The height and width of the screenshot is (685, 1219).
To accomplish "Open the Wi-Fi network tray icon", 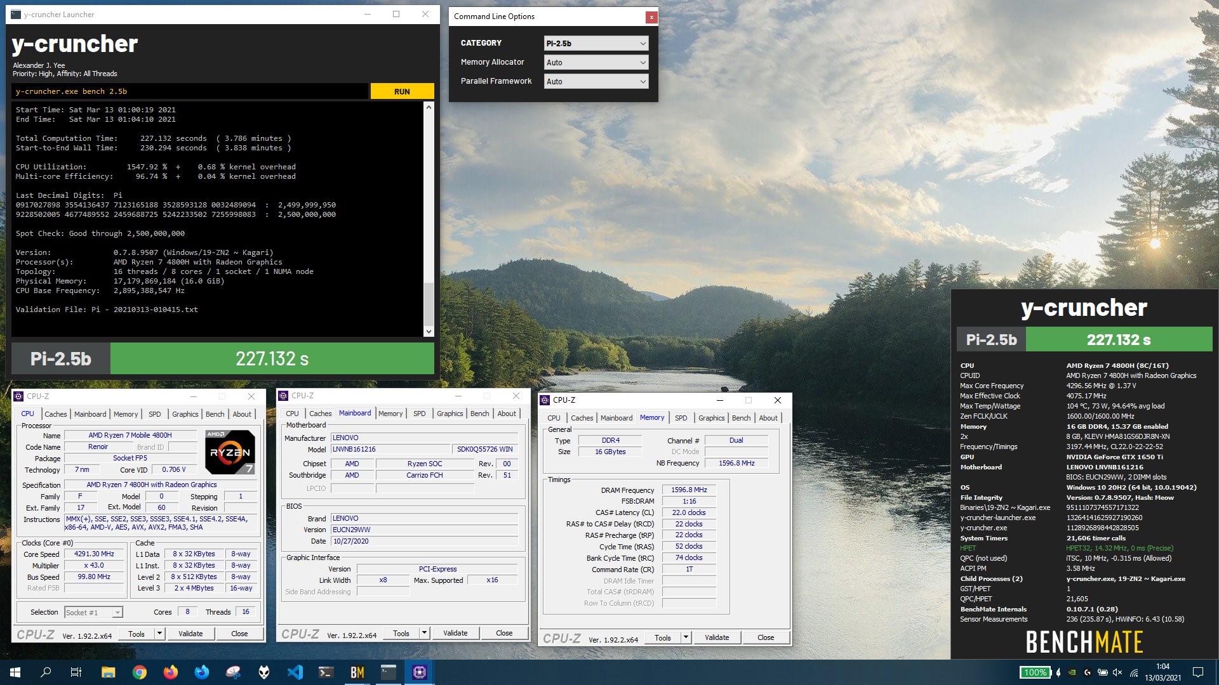I will tap(1133, 672).
